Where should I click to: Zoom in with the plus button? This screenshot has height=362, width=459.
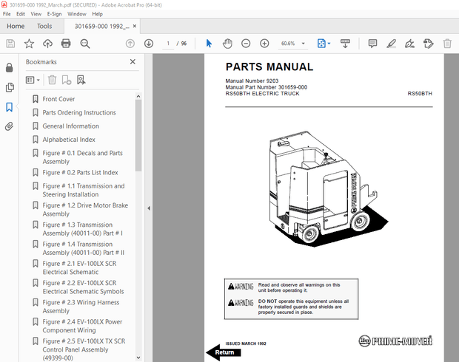264,44
